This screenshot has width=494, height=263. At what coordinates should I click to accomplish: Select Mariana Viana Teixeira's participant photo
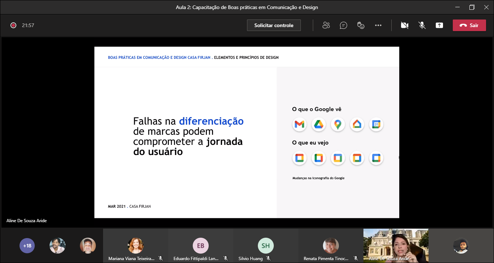click(136, 246)
